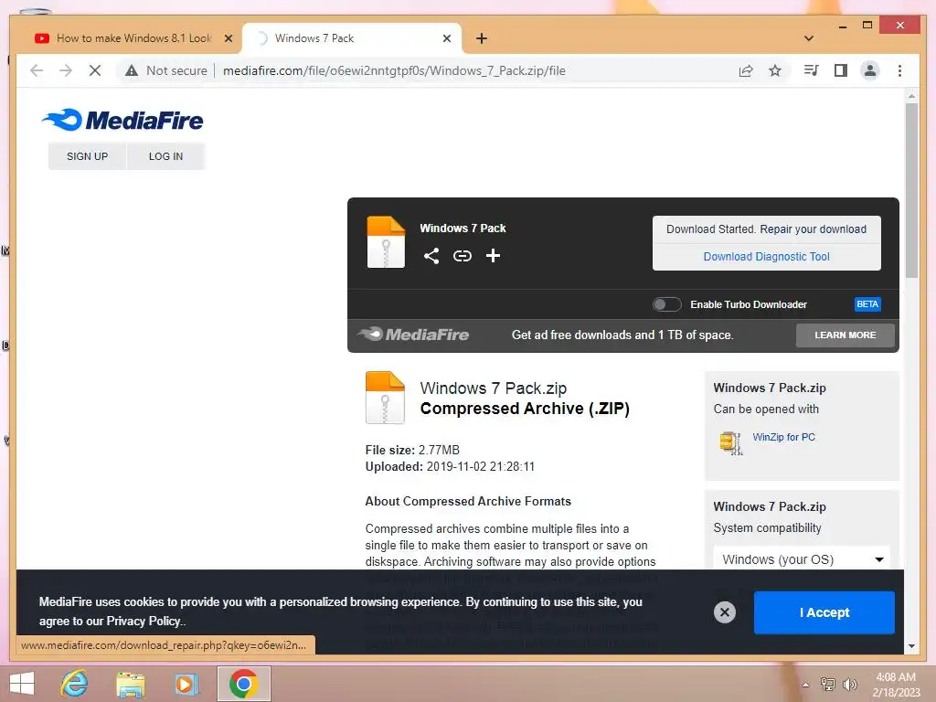Click the plus icon to save to MediaFire
Screen dimensions: 936x702
[x=493, y=256]
